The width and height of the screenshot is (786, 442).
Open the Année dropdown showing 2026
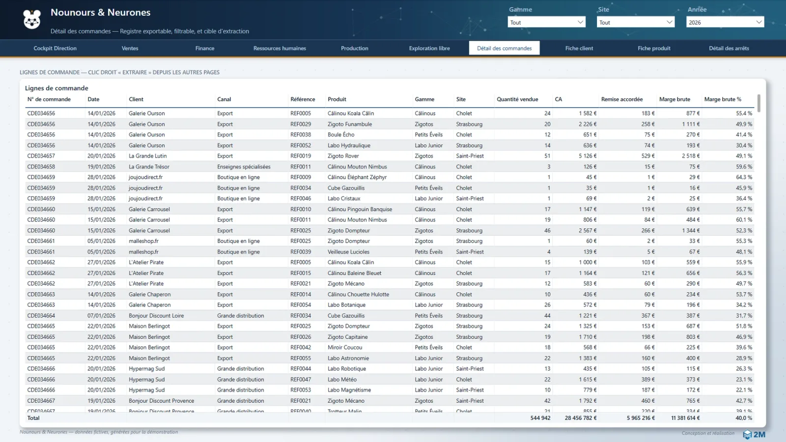point(725,22)
